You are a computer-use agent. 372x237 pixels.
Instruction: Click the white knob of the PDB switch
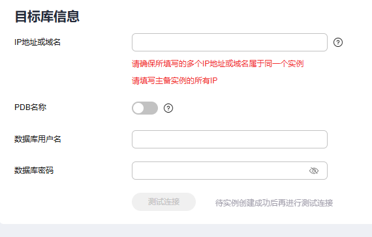138,108
